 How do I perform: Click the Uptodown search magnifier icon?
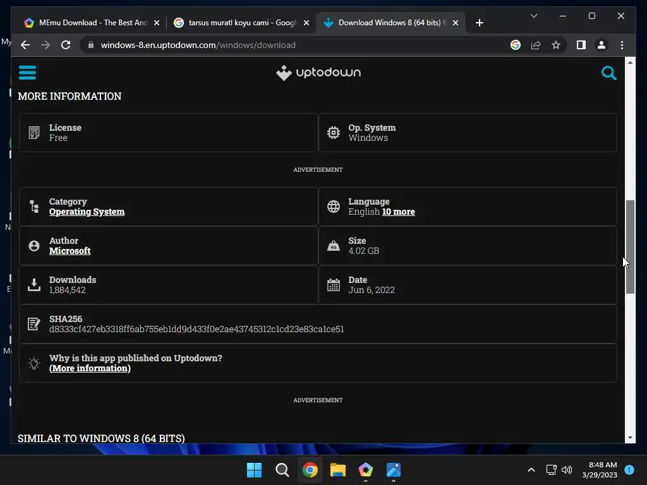pos(608,73)
